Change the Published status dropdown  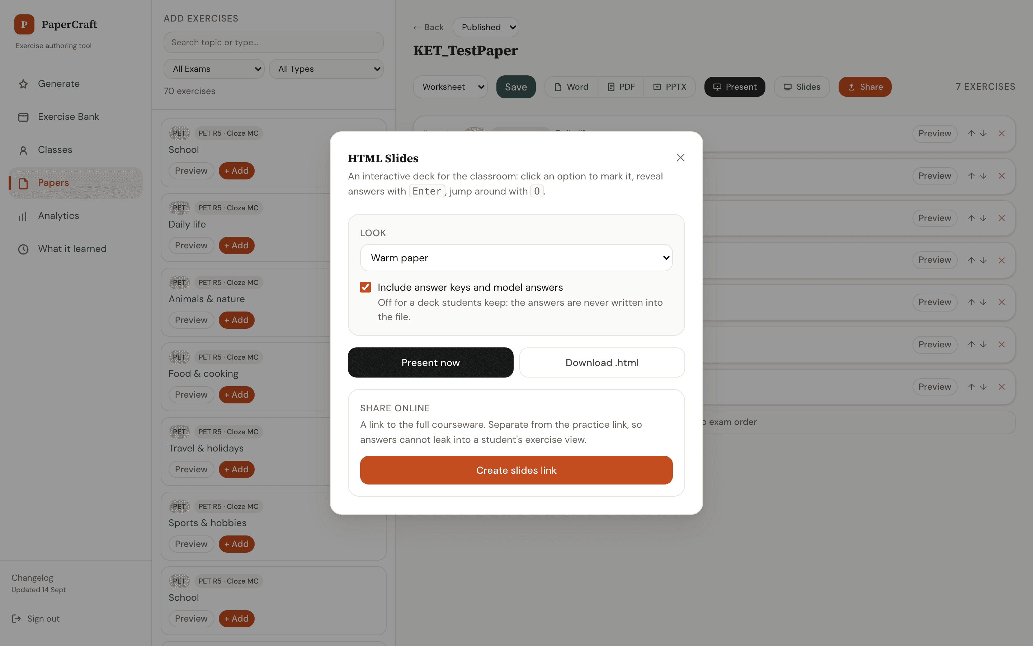point(486,27)
